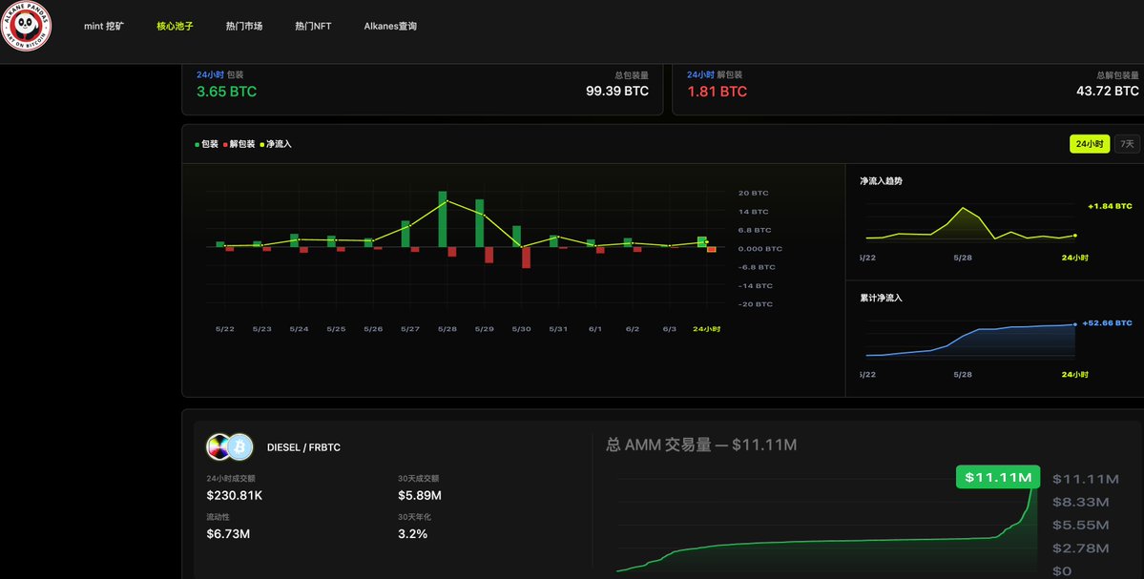Image resolution: width=1144 pixels, height=579 pixels.
Task: Switch chart to 24小时 range
Action: click(1090, 144)
